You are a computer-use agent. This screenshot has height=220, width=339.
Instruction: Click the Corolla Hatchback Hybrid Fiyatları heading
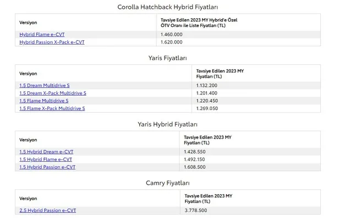(x=168, y=7)
